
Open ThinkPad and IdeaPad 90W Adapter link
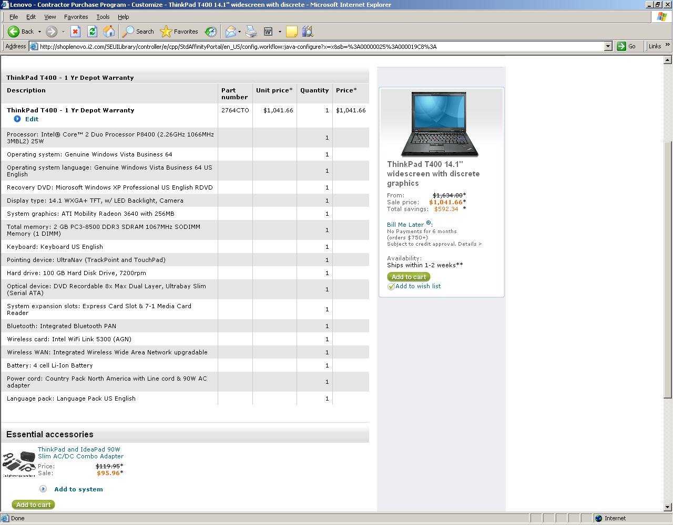pos(80,453)
